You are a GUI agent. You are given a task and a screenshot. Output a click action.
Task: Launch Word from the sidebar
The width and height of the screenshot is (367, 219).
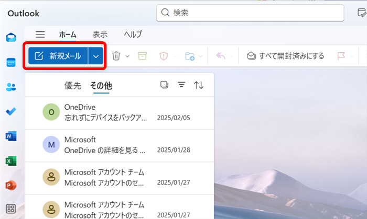(x=11, y=136)
